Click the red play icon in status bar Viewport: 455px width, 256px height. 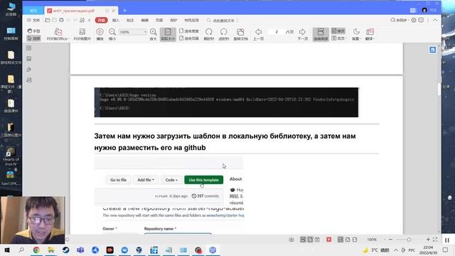point(328,240)
